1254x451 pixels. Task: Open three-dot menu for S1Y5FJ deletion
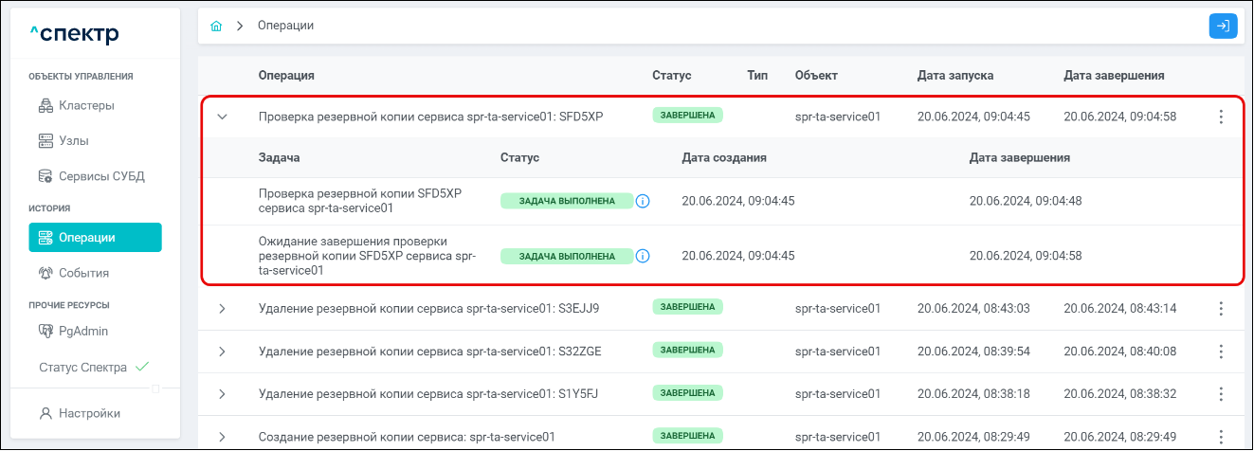click(x=1221, y=394)
